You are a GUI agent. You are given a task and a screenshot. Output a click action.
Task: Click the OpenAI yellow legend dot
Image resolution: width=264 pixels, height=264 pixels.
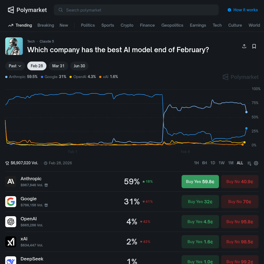pos(71,77)
